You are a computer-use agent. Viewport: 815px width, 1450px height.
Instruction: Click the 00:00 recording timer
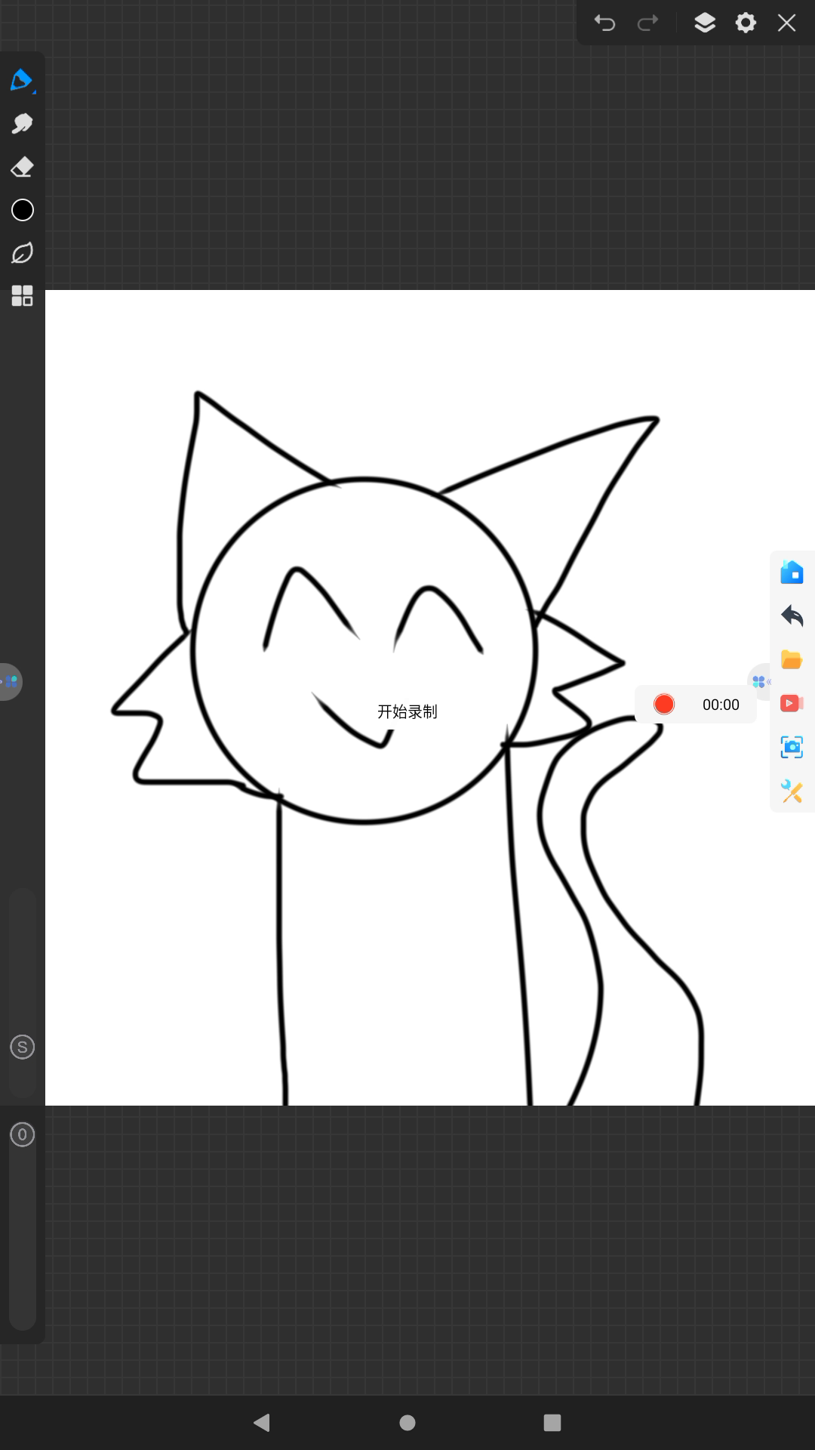[x=721, y=705]
